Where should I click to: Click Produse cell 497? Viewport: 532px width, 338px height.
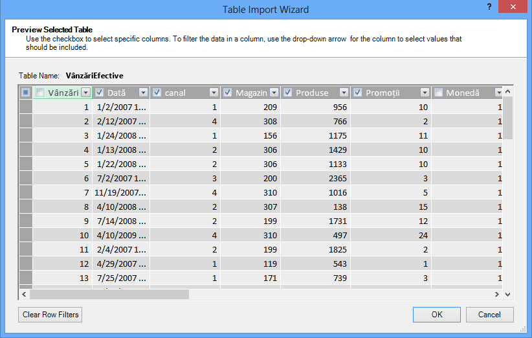(316, 235)
